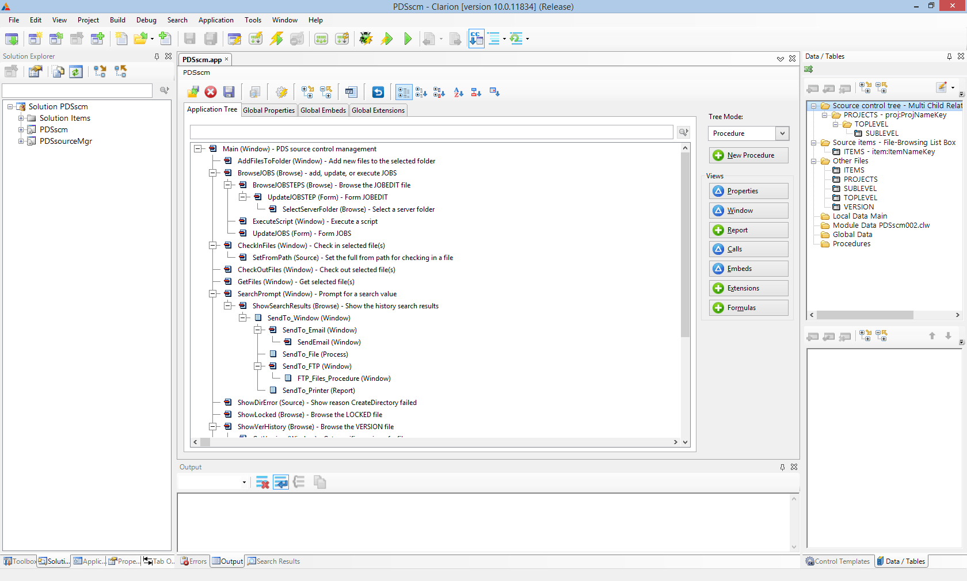Click the blue undo arrow icon
The width and height of the screenshot is (967, 581).
pos(378,92)
